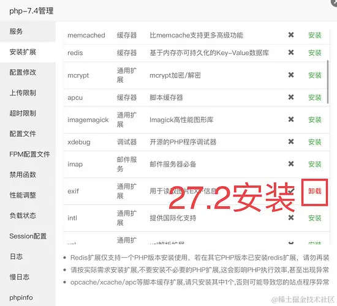Viewport: 337px width, 306px height.
Task: Click the 调试器 type in xdebug row
Action: coord(127,142)
